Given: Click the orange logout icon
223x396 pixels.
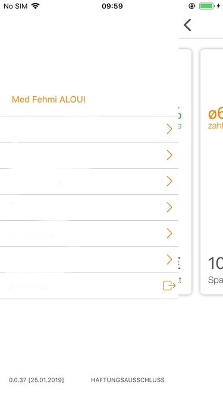Looking at the screenshot, I should click(x=169, y=286).
